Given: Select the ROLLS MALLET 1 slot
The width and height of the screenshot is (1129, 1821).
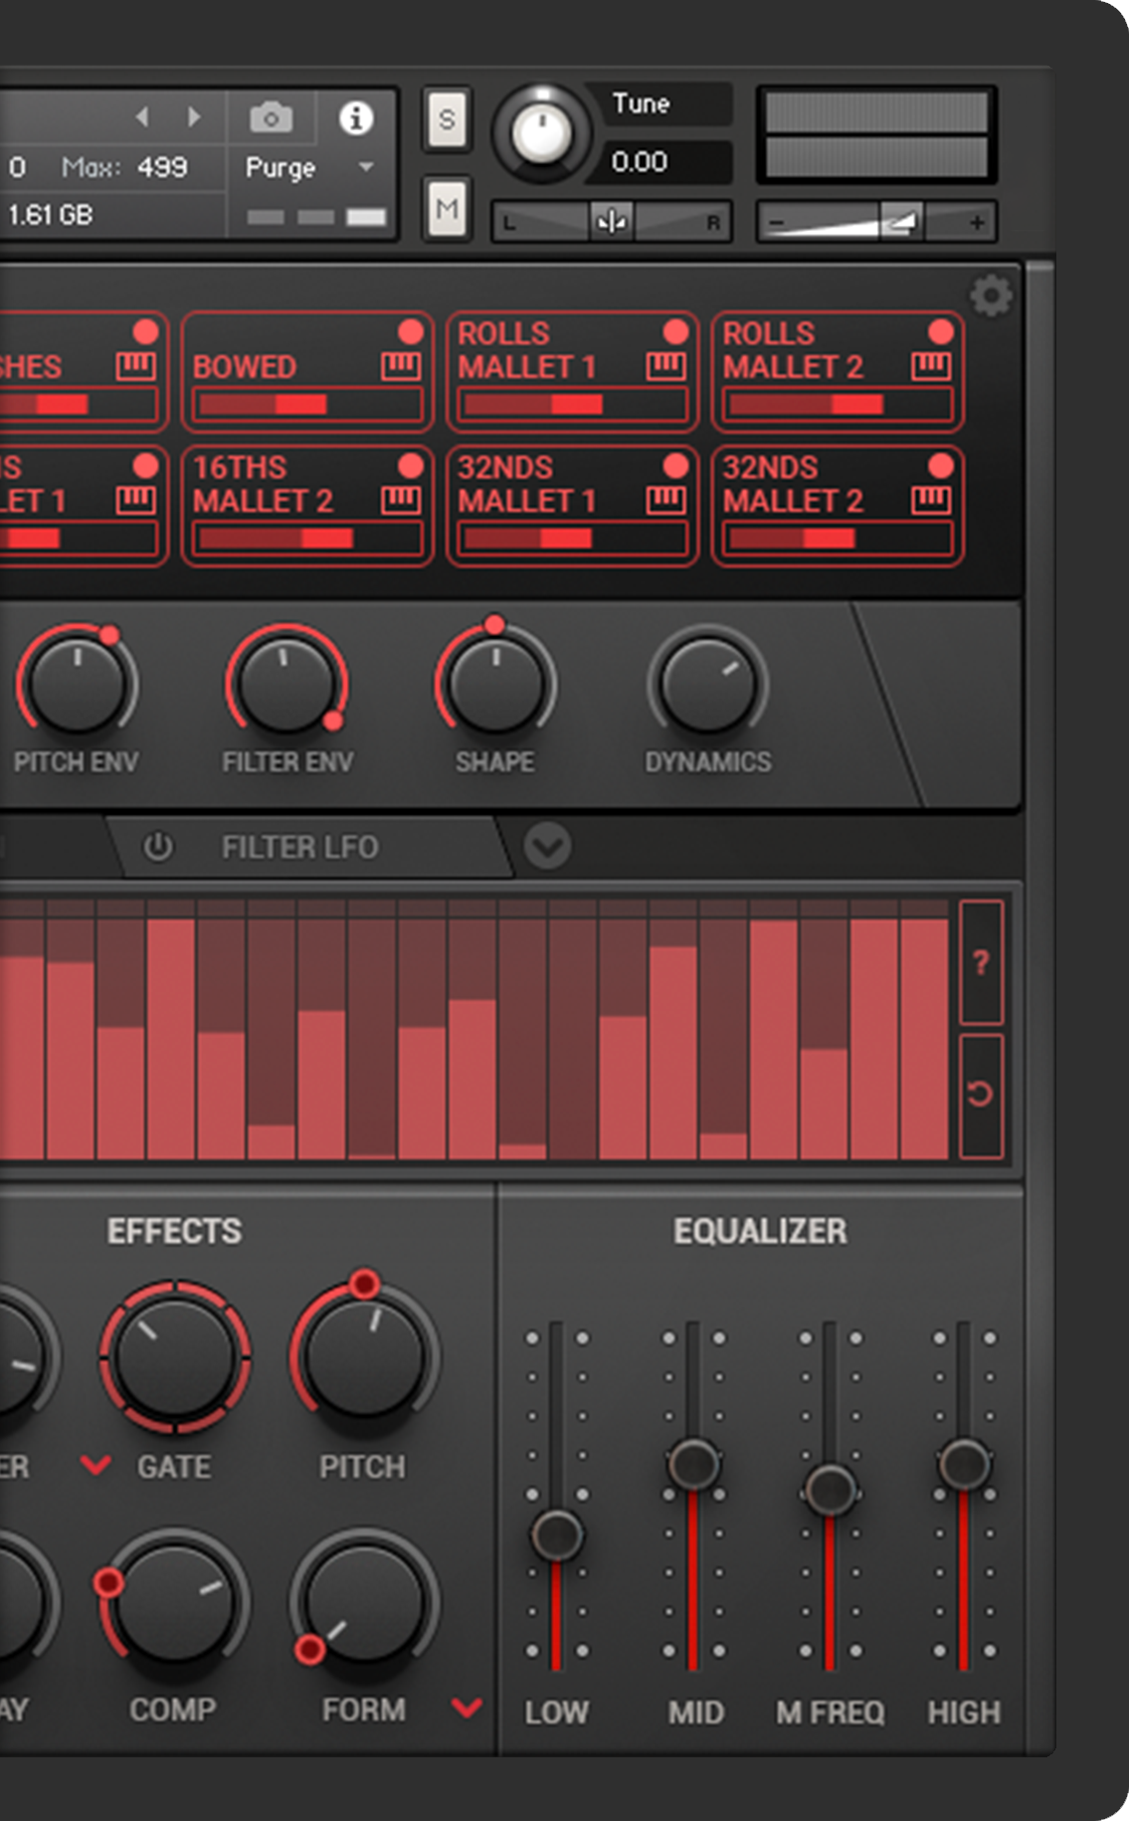Looking at the screenshot, I should [572, 371].
